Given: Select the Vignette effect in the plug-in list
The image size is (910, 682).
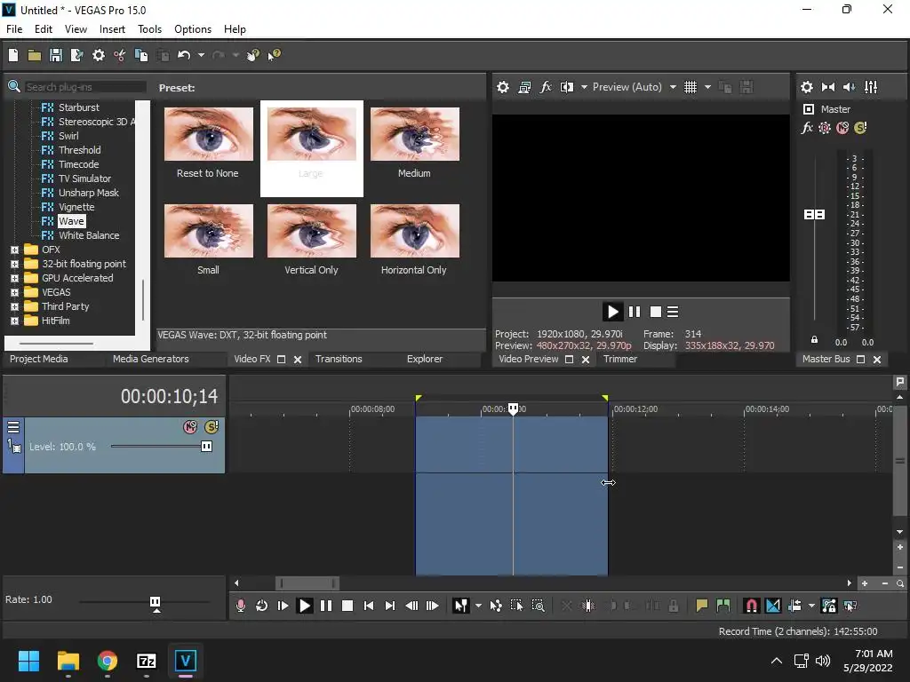Looking at the screenshot, I should click(x=76, y=207).
